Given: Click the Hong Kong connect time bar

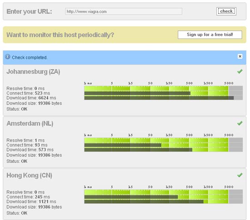Looking at the screenshot, I should 131,197.
